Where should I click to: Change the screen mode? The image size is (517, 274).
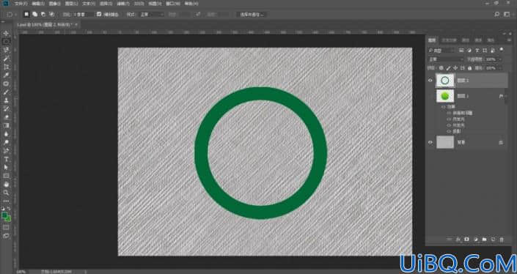(x=6, y=236)
